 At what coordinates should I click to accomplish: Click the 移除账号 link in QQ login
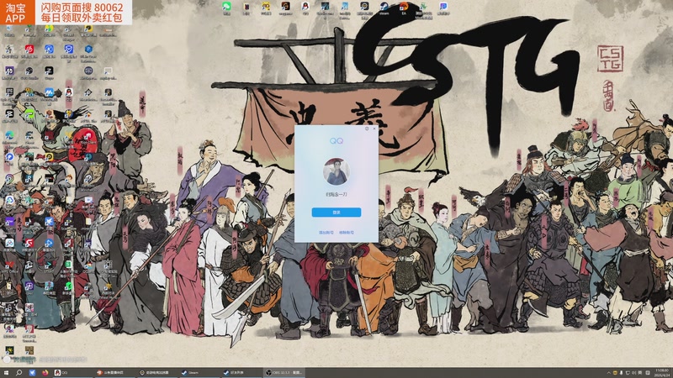pyautogui.click(x=347, y=233)
